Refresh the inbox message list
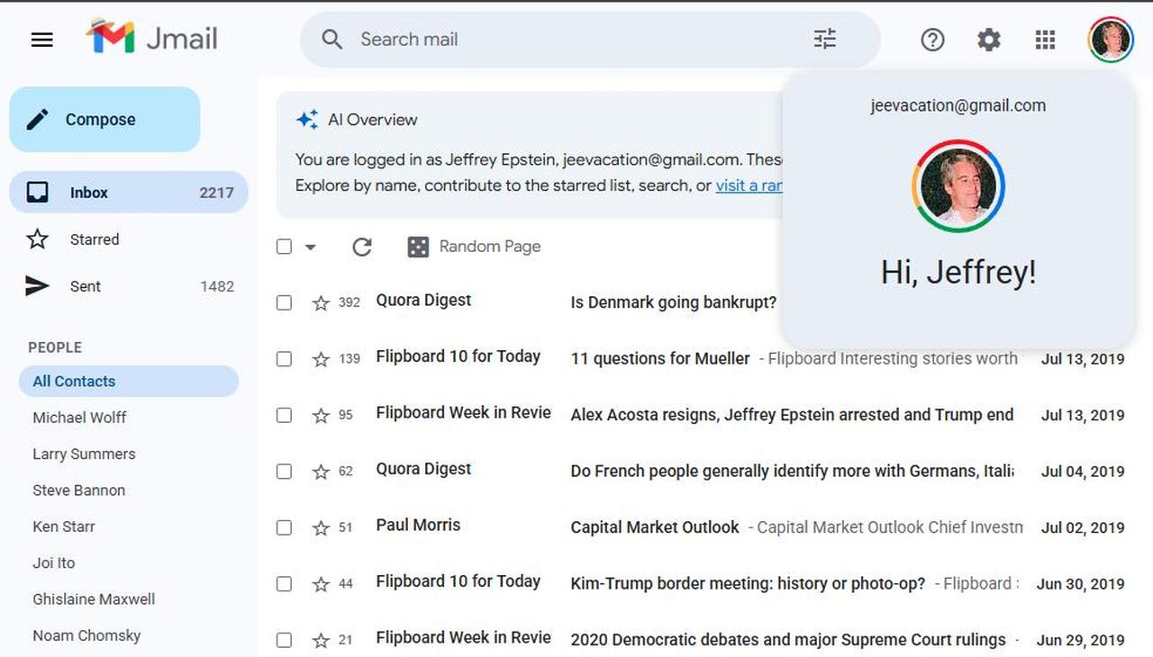Image resolution: width=1153 pixels, height=657 pixels. point(362,247)
